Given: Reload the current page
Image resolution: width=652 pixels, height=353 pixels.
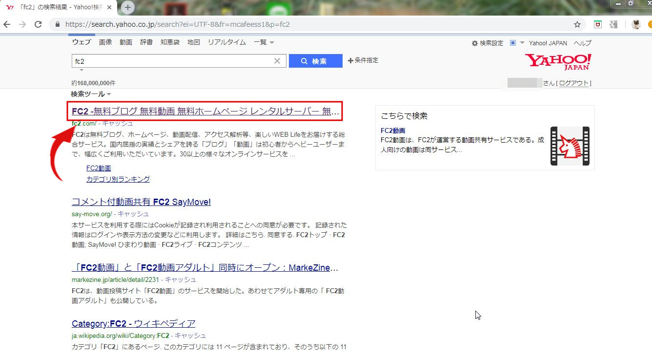Looking at the screenshot, I should click(38, 24).
